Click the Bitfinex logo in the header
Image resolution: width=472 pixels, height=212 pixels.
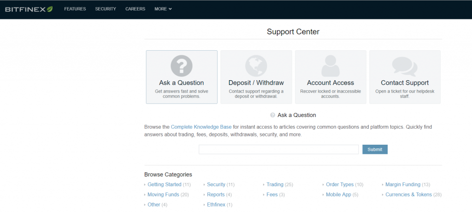29,9
